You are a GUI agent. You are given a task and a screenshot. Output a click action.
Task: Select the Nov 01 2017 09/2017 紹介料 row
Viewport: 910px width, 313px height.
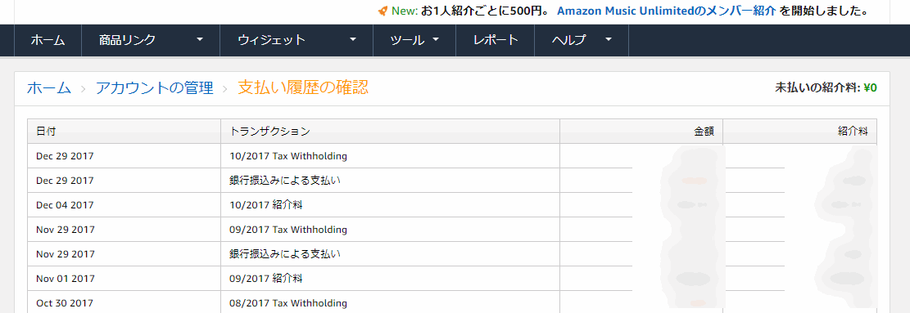(452, 279)
